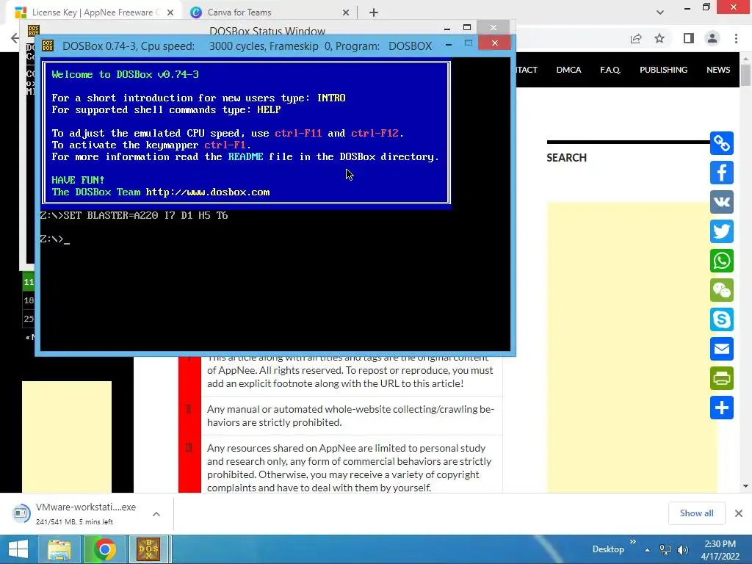Share the page on Facebook
This screenshot has height=564, width=752.
[x=721, y=173]
